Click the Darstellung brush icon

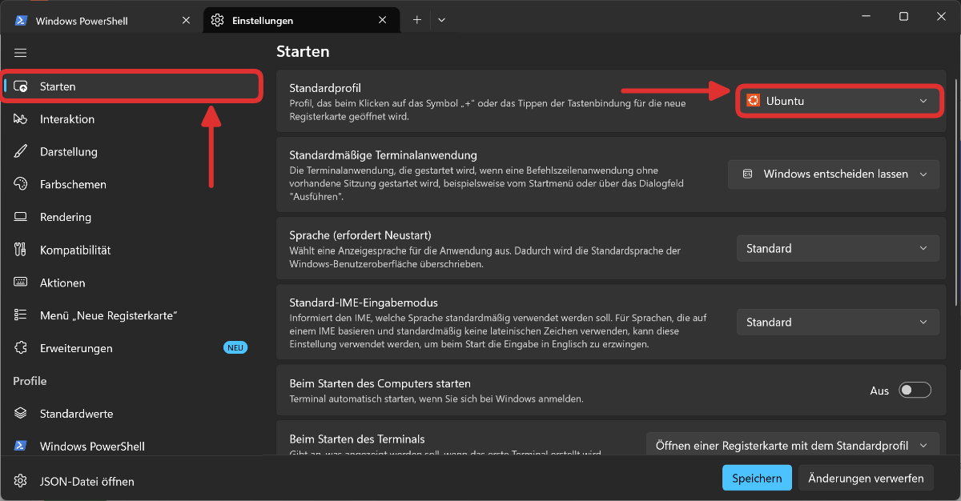tap(22, 152)
